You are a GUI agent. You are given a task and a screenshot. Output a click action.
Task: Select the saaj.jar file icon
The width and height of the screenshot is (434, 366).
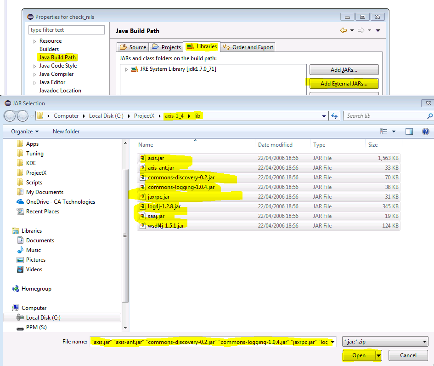pyautogui.click(x=142, y=216)
